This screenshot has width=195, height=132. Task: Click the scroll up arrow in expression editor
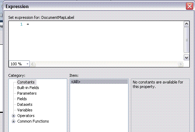point(186,24)
